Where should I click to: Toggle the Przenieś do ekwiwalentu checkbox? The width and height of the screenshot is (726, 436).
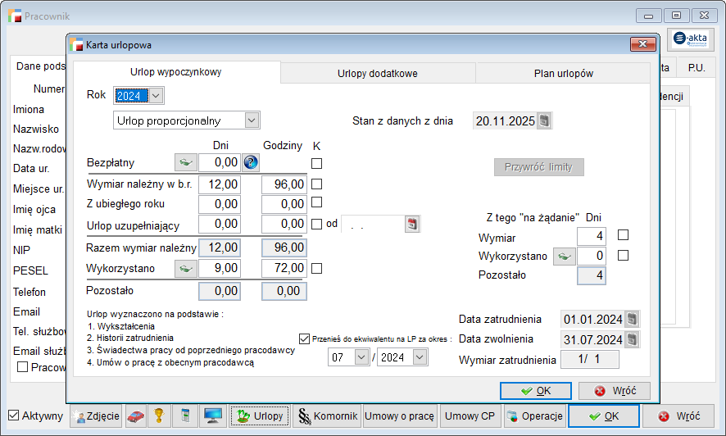click(305, 338)
